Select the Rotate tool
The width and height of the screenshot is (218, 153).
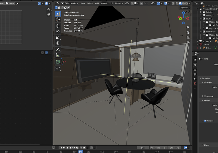(58, 32)
